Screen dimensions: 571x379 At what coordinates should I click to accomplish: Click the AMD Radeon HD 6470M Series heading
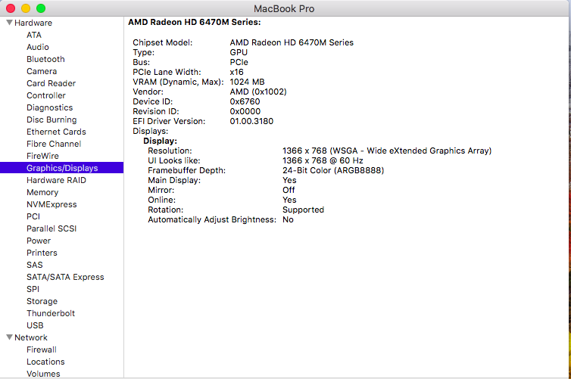[195, 22]
